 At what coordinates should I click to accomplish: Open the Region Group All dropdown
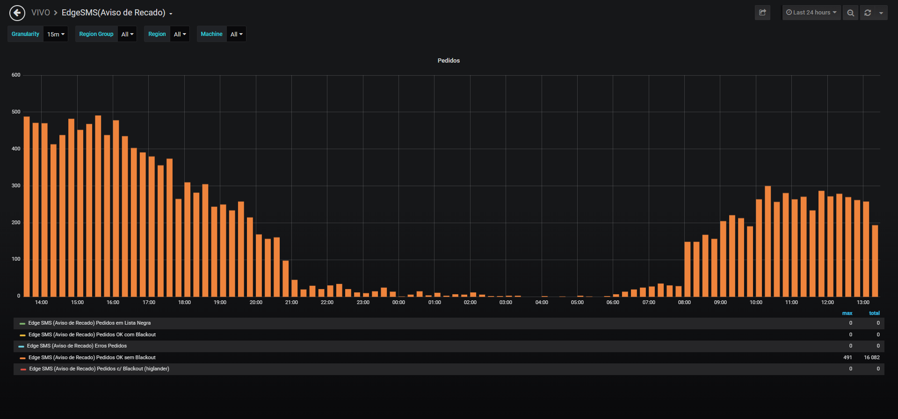tap(127, 34)
